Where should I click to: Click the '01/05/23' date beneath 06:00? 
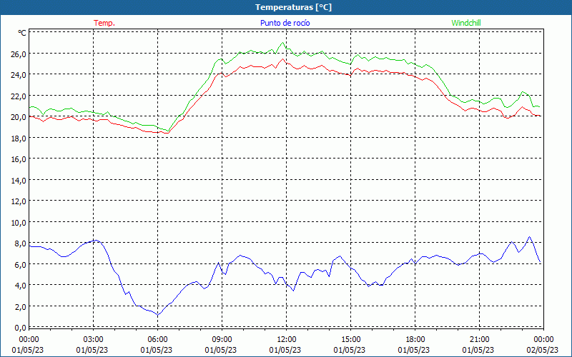(x=157, y=350)
